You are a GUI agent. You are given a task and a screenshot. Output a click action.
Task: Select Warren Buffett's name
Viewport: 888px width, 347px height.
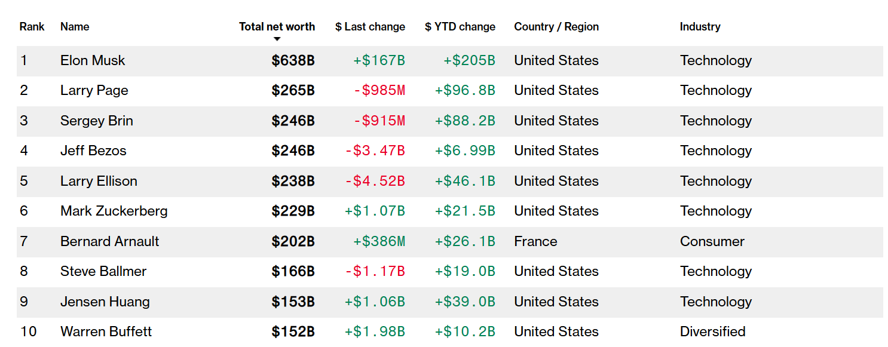click(x=106, y=332)
